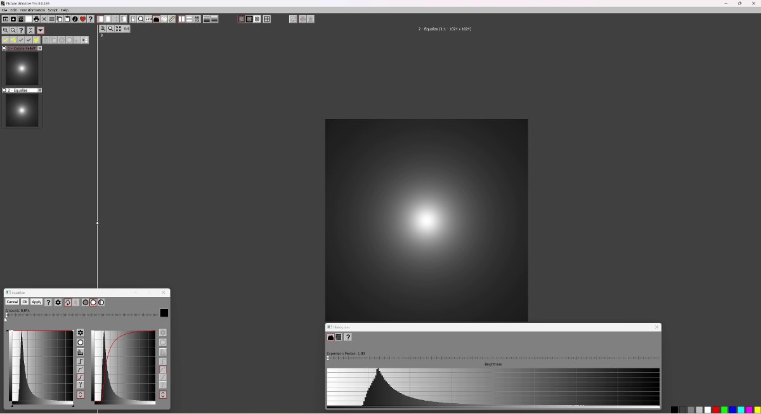This screenshot has height=414, width=761.
Task: Pick the red swatch in bottom color palette
Action: pos(716,410)
